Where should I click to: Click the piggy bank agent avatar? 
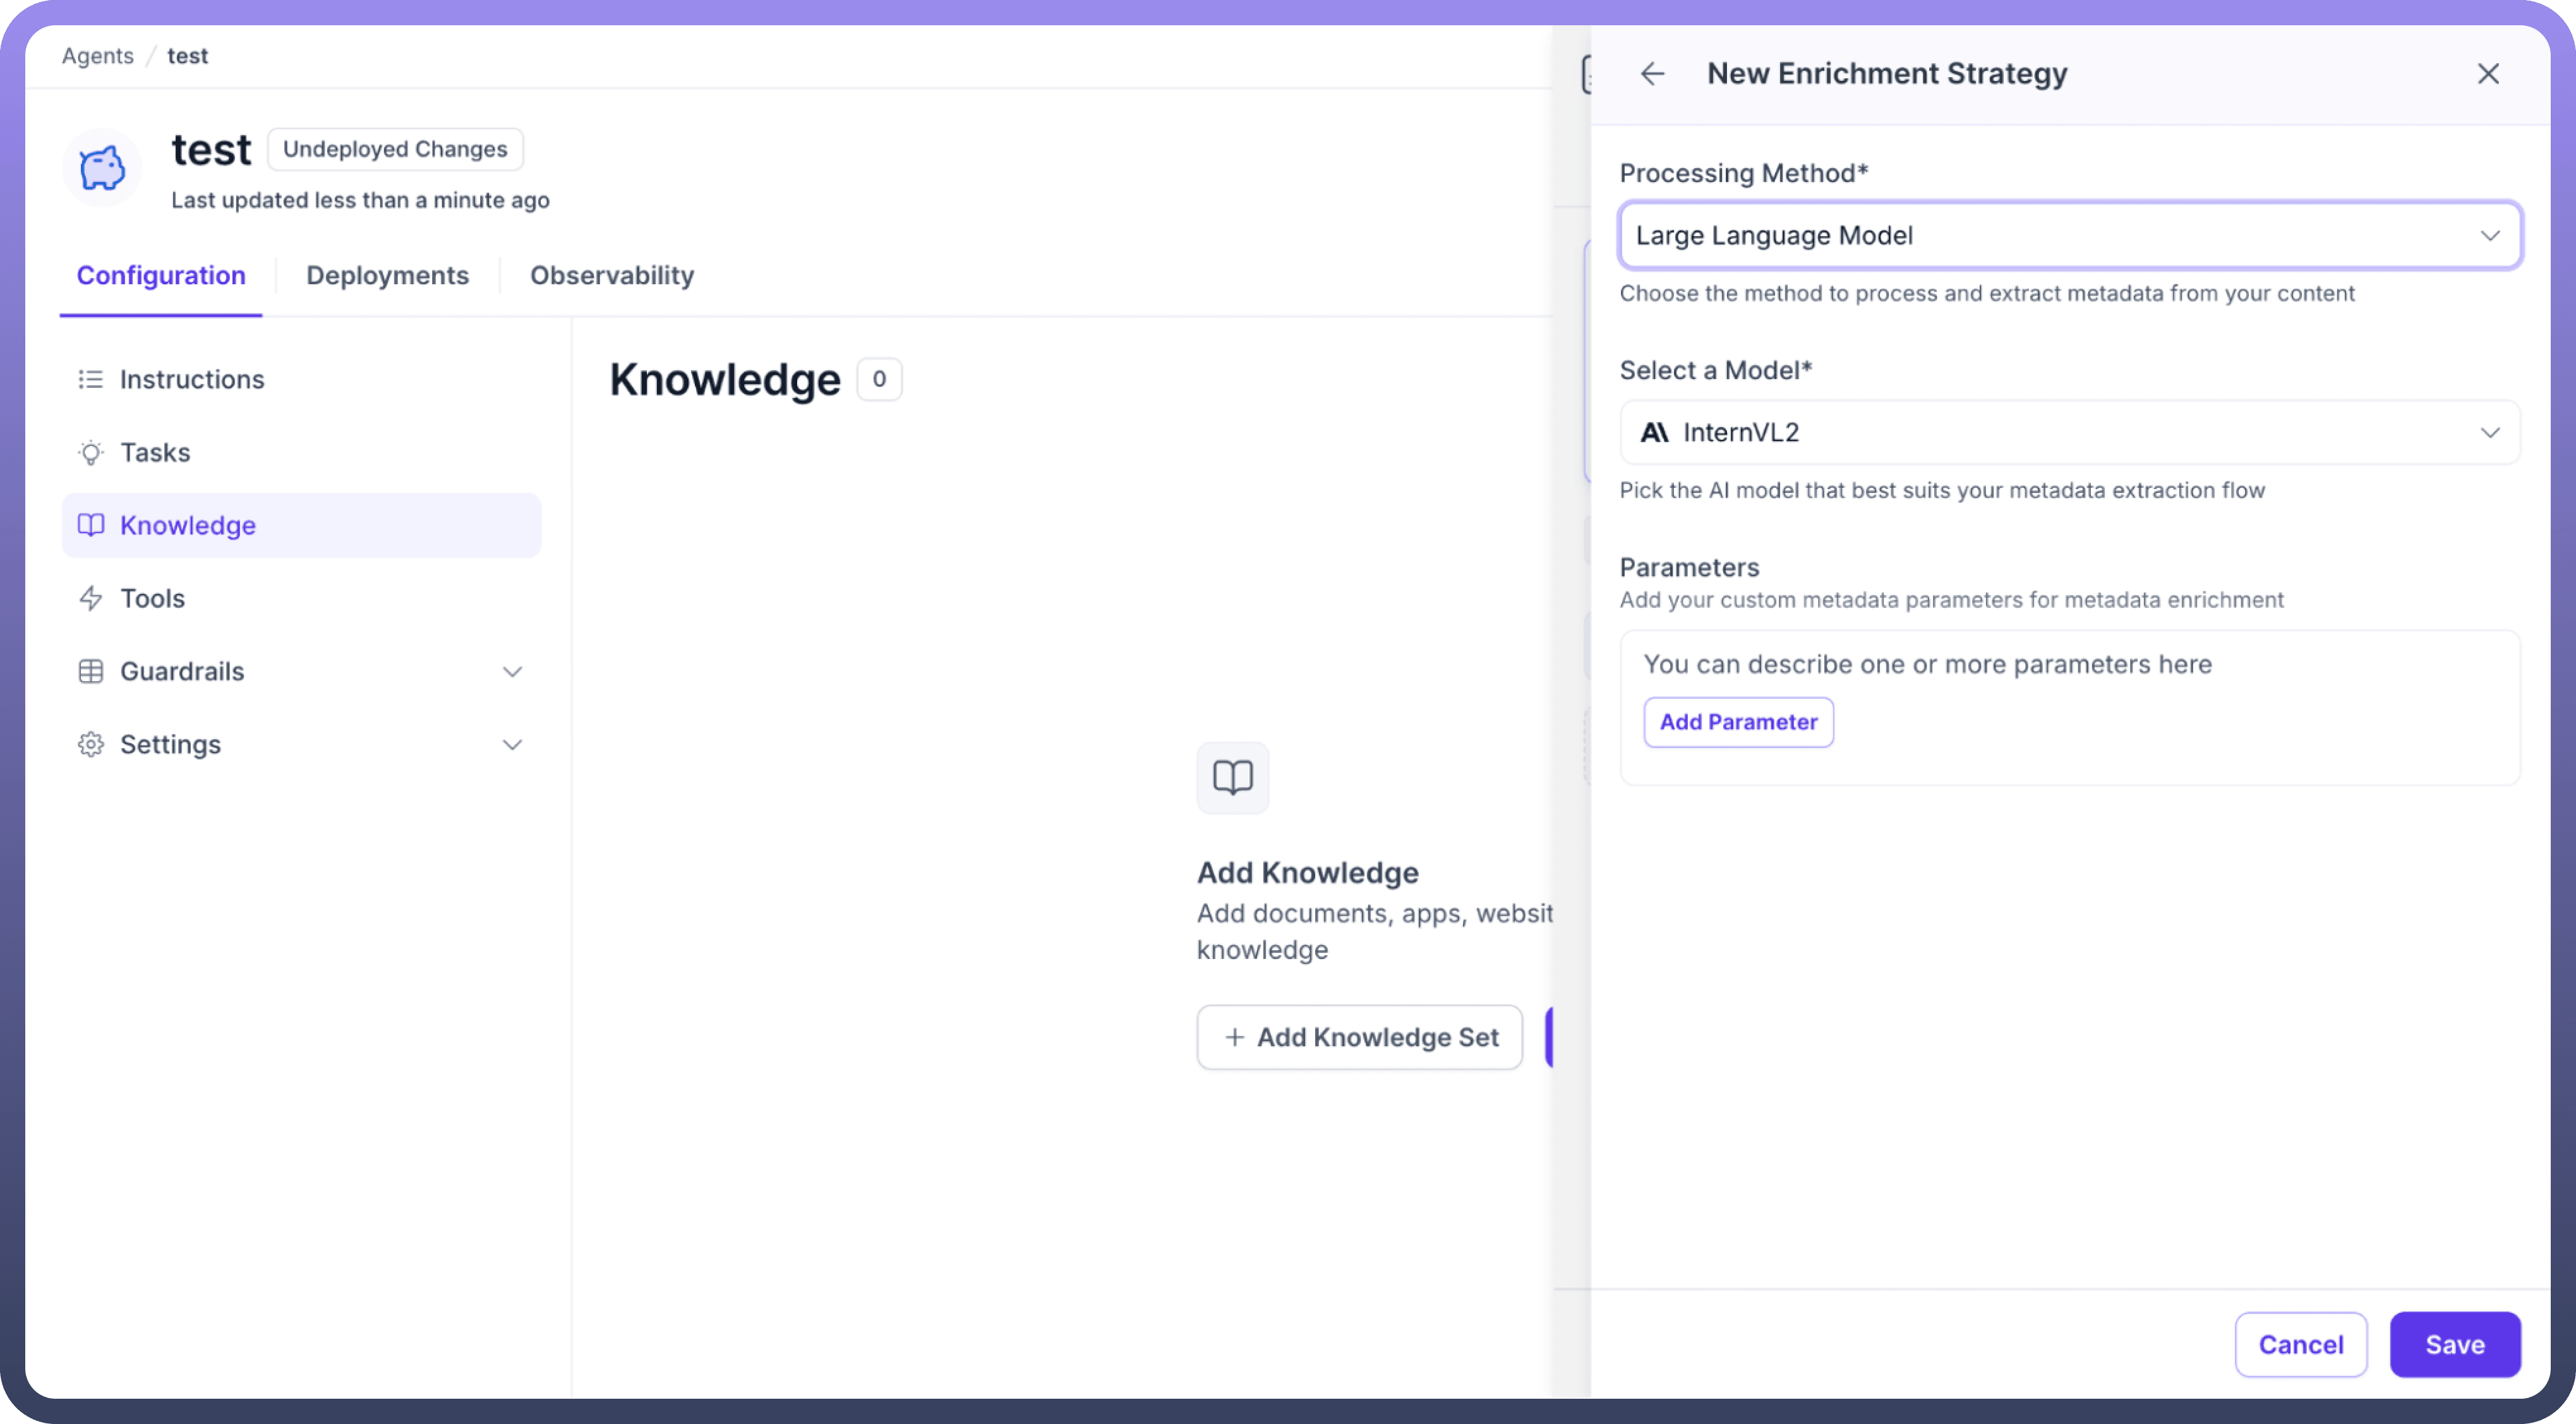102,168
